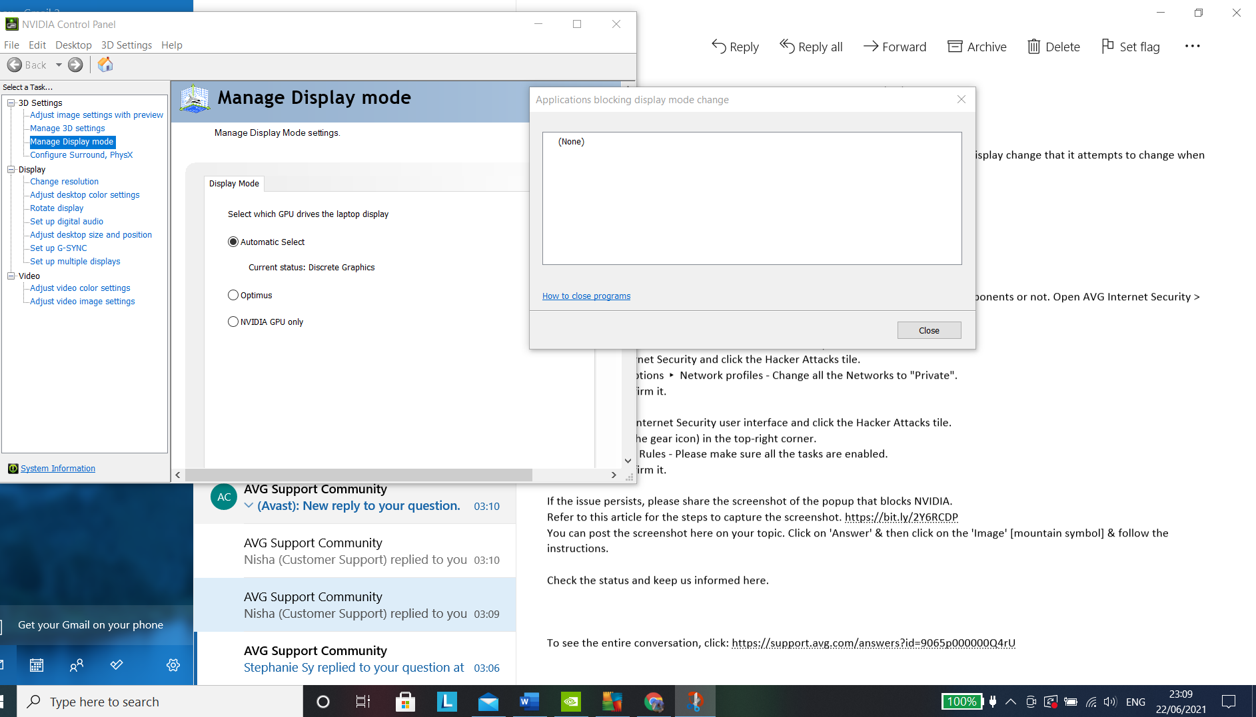This screenshot has width=1256, height=717.
Task: Delete the open email
Action: point(1053,47)
